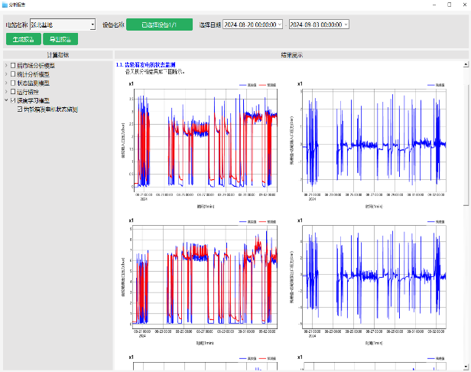471x372 pixels.
Task: Expand the 统计分析模型 tree node
Action: [x=6, y=74]
